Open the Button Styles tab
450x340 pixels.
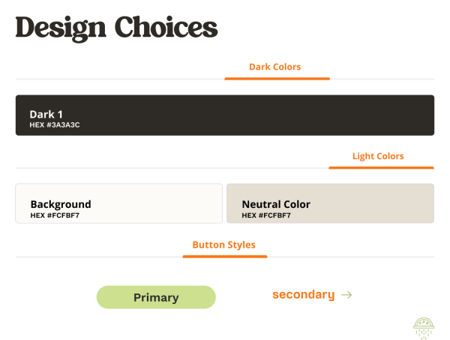(x=223, y=245)
